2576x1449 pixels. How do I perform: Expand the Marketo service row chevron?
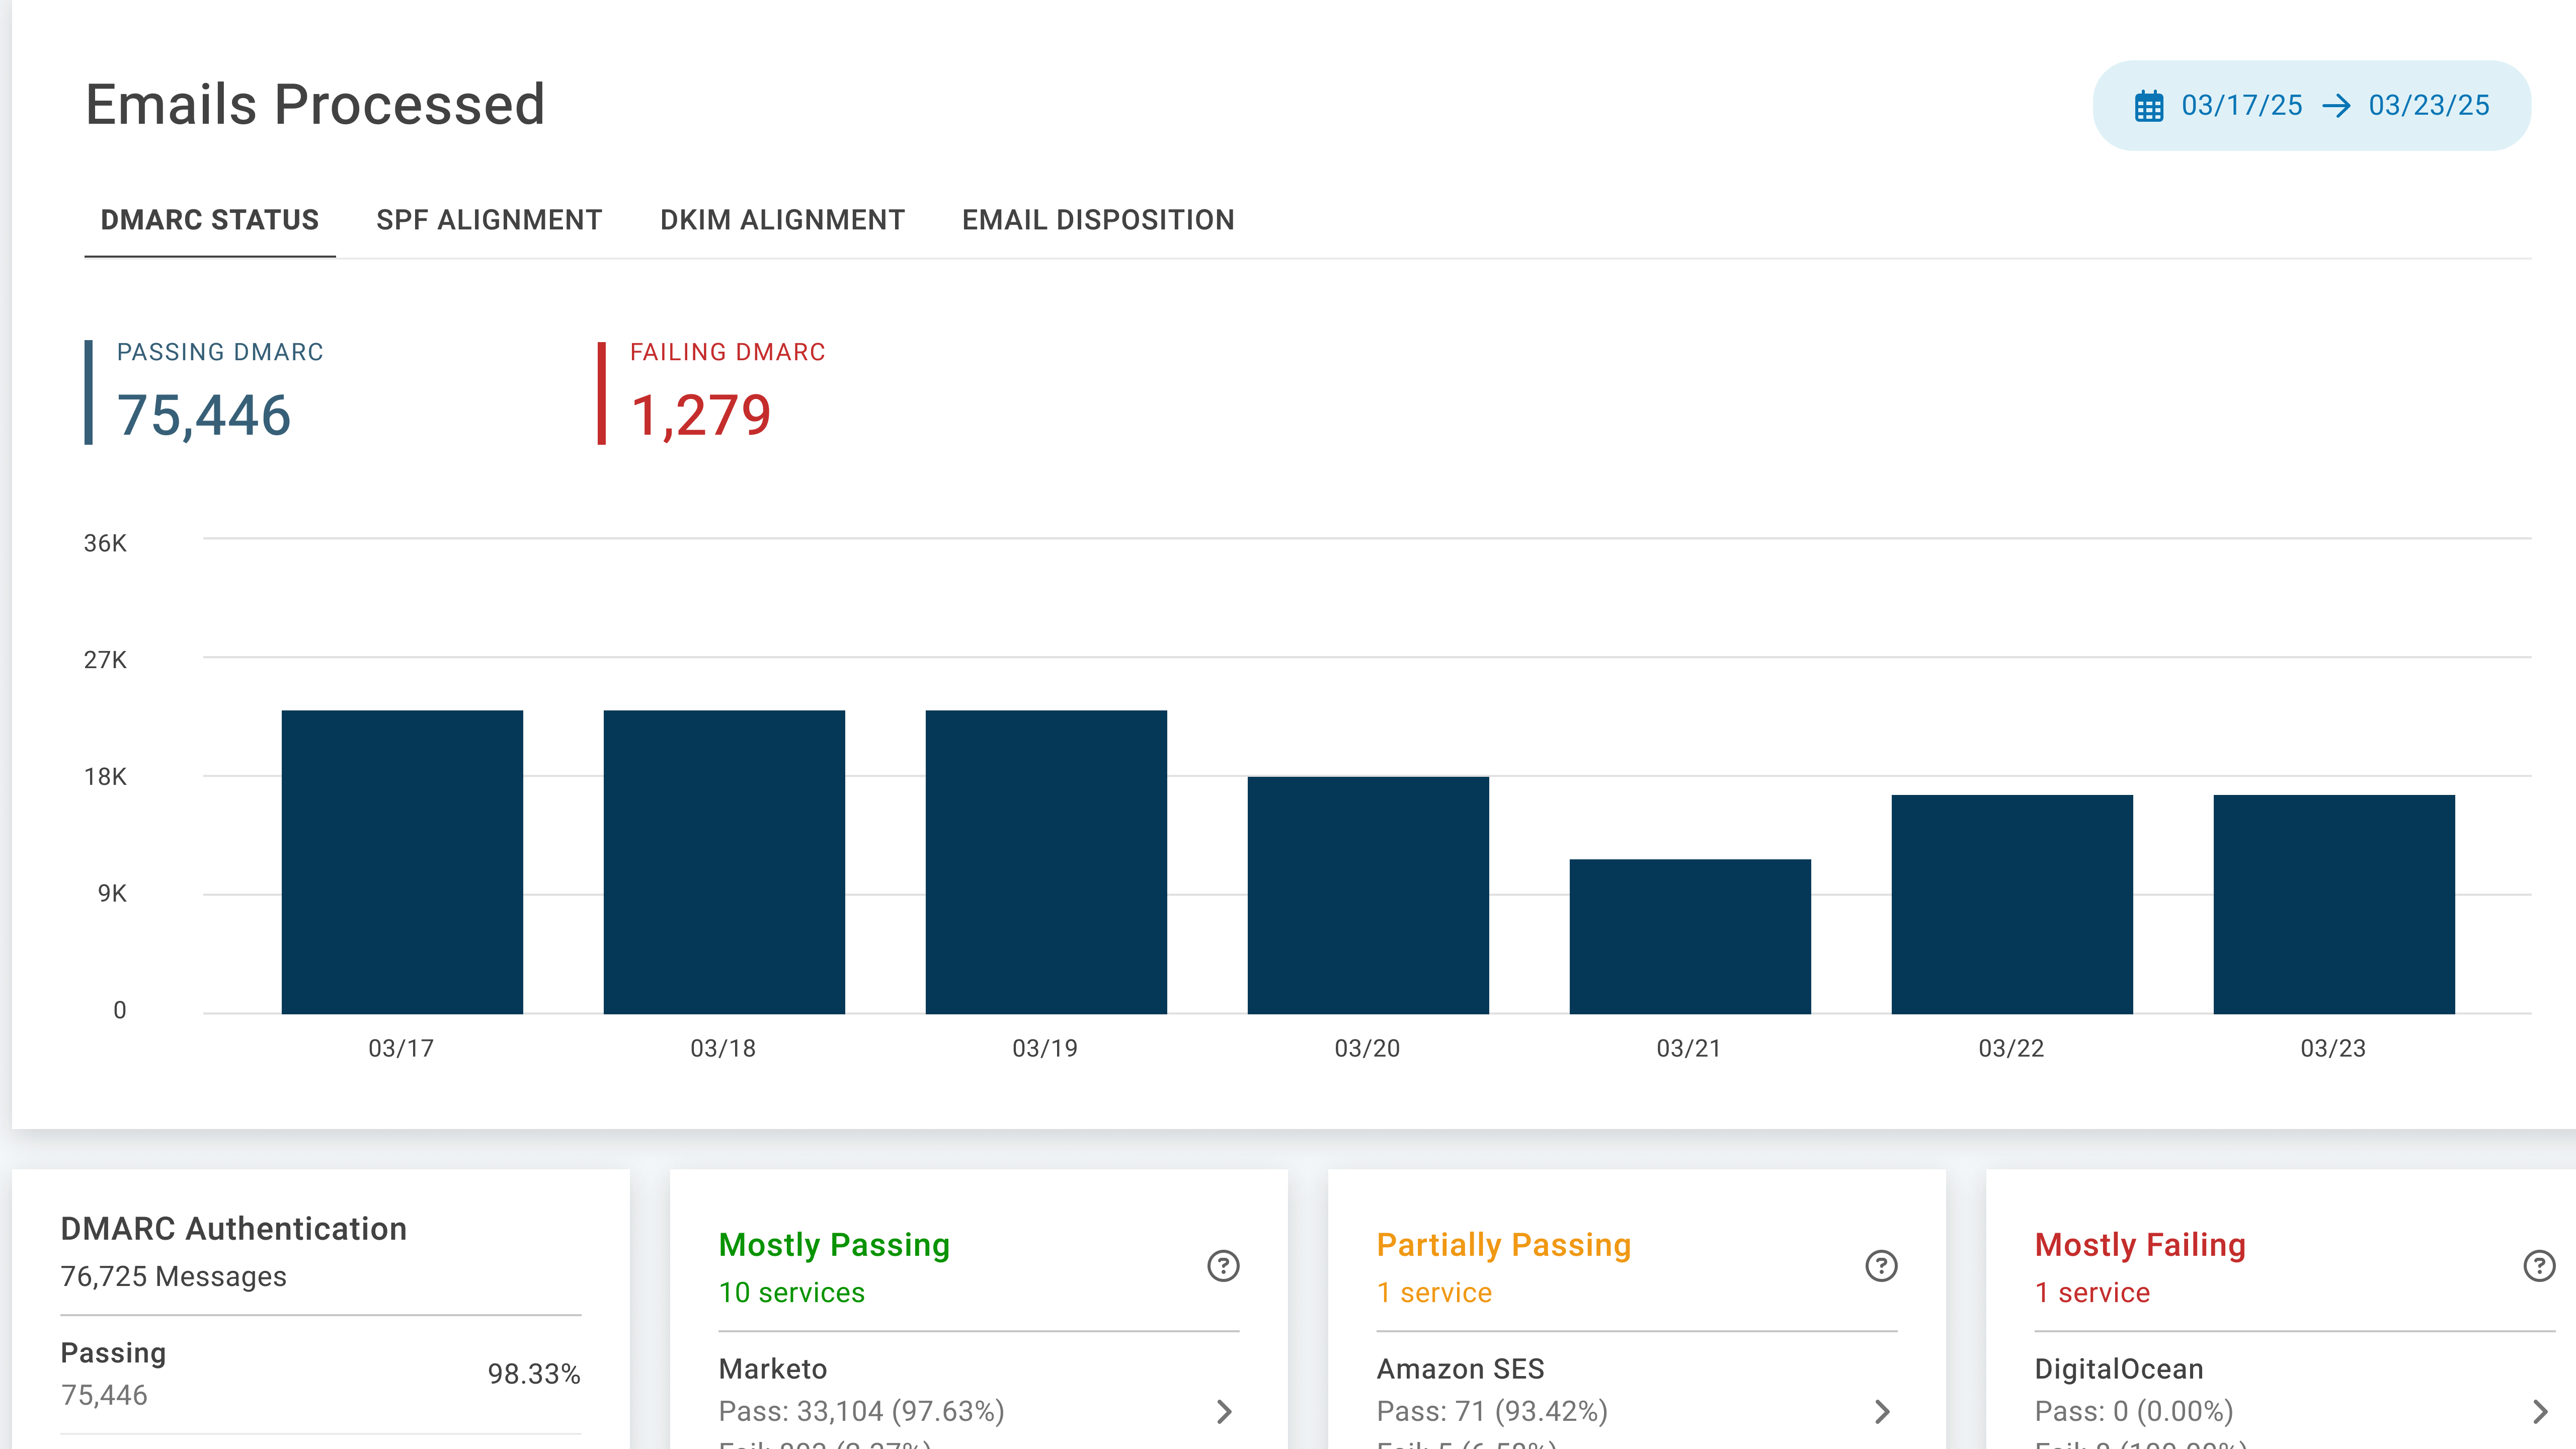click(1224, 1411)
